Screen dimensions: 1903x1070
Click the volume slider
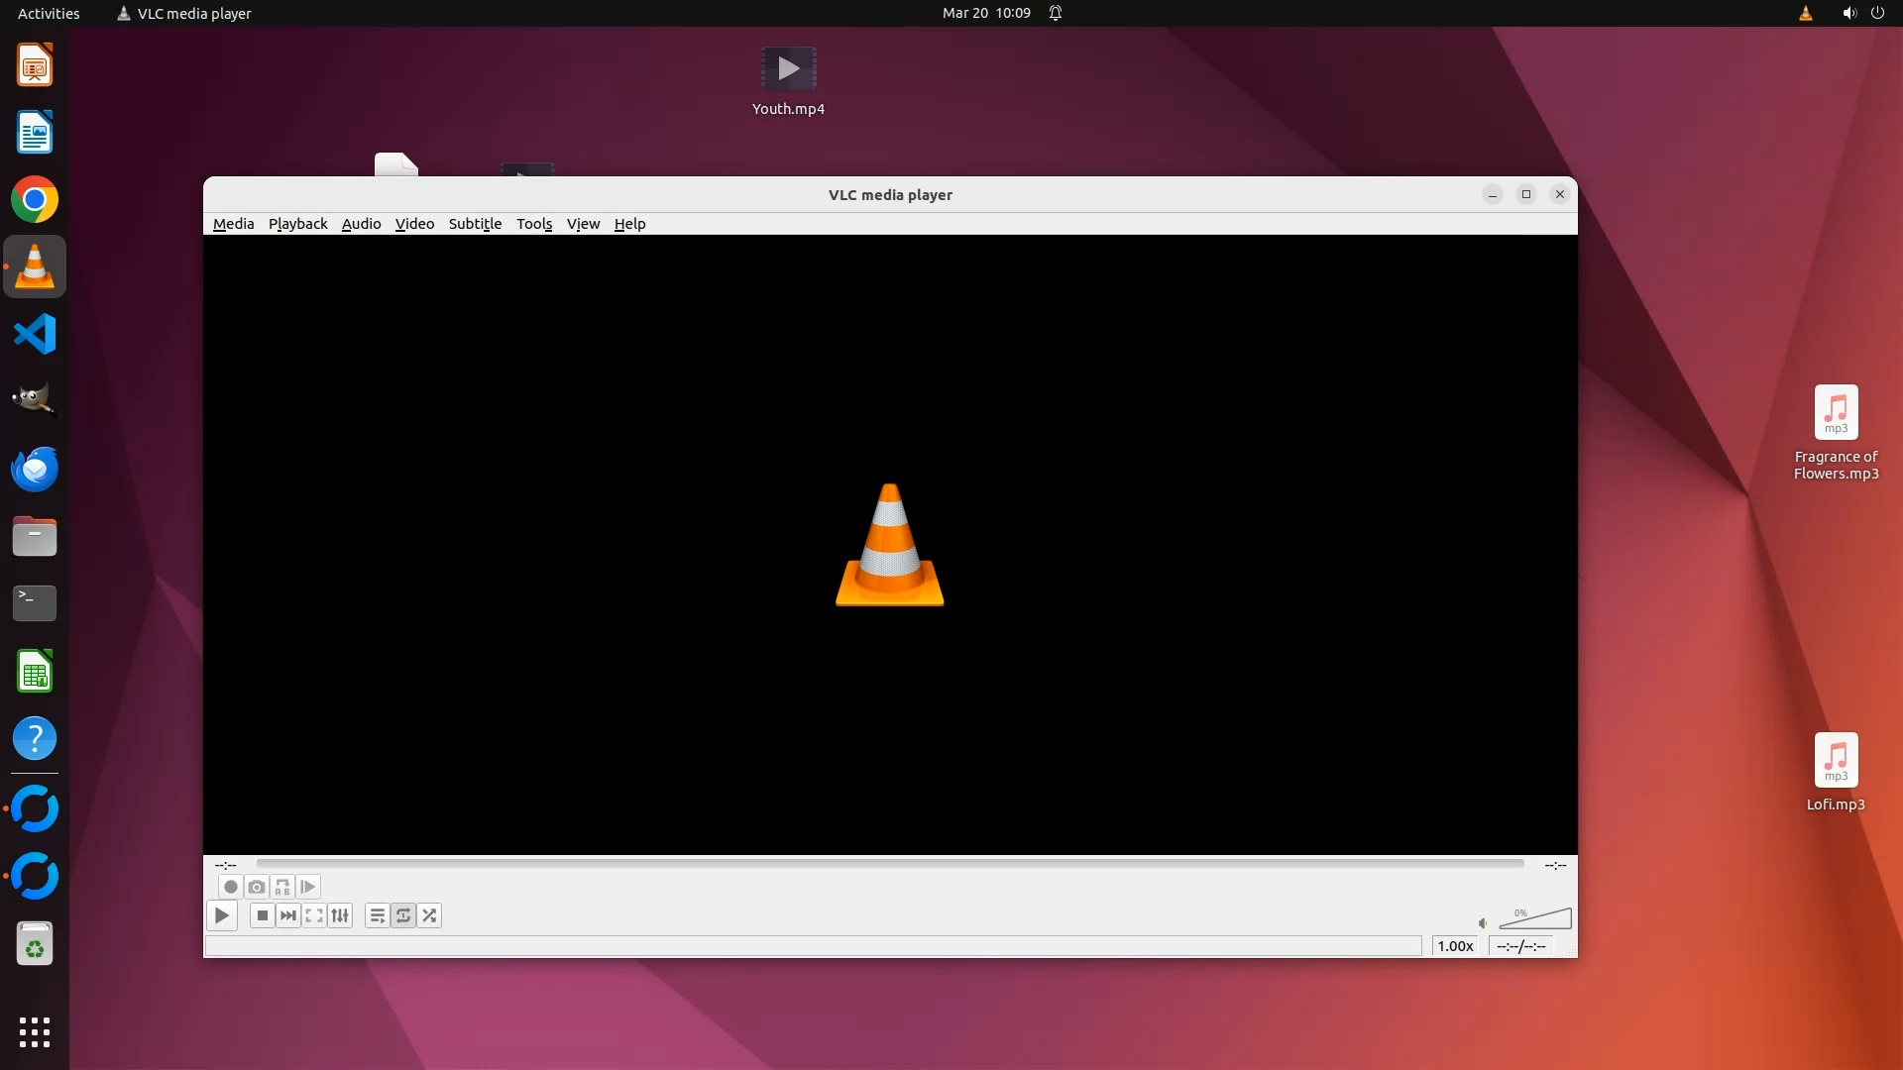tap(1536, 920)
